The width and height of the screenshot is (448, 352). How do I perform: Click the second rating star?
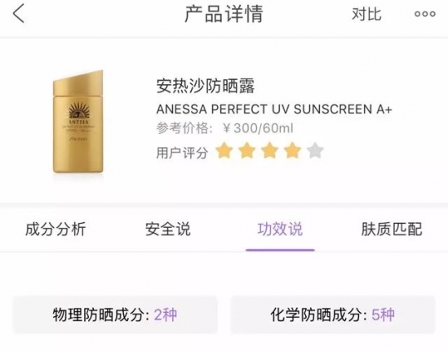247,151
